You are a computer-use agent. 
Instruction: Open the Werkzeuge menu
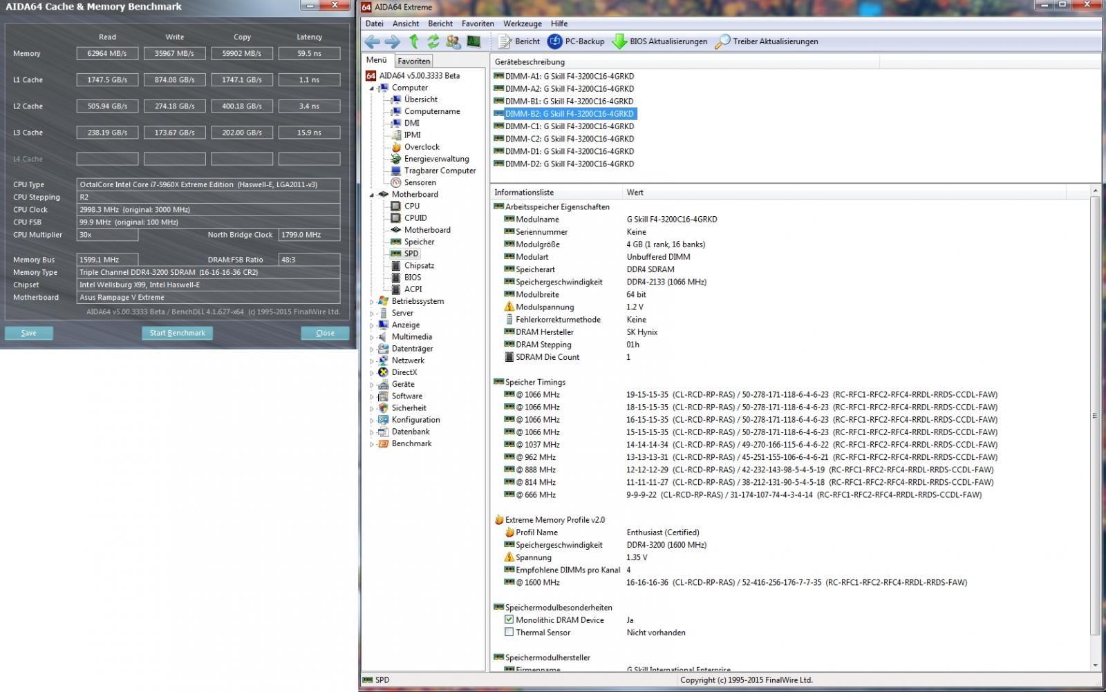click(x=523, y=23)
